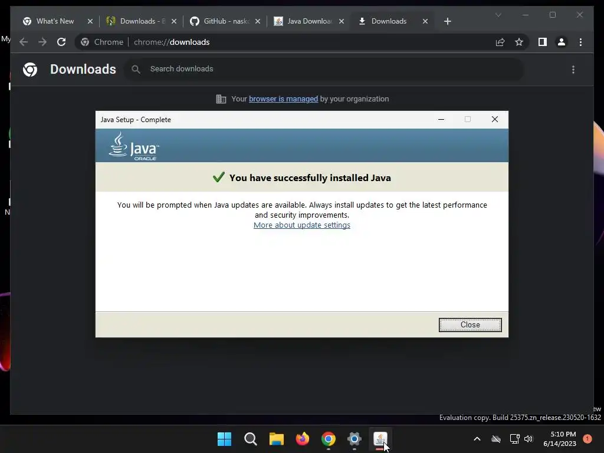Open Chrome side panel
604x453 pixels.
(543, 42)
